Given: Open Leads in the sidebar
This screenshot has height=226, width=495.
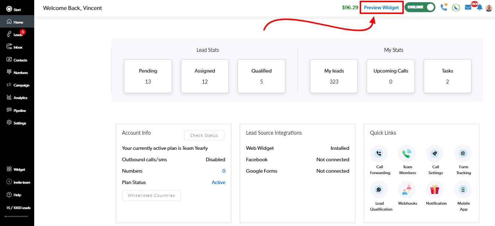Looking at the screenshot, I should [x=17, y=35].
